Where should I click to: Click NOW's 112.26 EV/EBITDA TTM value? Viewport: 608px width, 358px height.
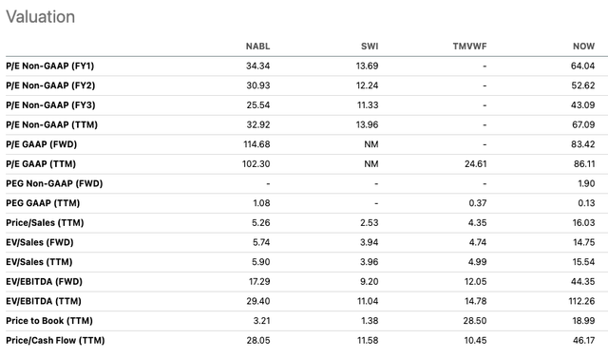point(581,301)
